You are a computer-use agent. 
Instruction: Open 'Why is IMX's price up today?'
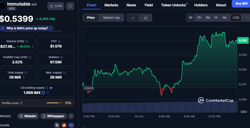coord(27,28)
